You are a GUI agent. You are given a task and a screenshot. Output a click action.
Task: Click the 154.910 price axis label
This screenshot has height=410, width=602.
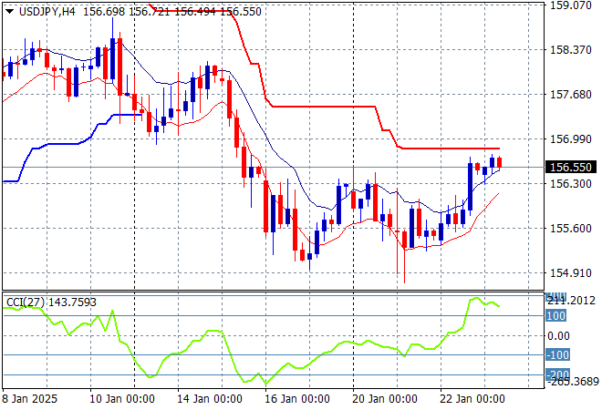pos(570,273)
